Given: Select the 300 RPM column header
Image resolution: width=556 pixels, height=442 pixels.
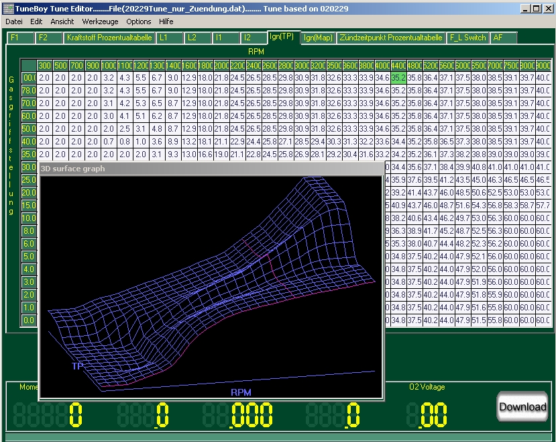Looking at the screenshot, I should click(44, 66).
